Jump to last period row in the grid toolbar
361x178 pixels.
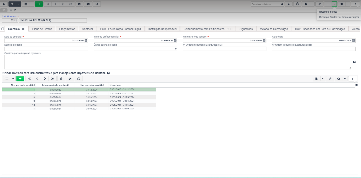[x=53, y=78]
